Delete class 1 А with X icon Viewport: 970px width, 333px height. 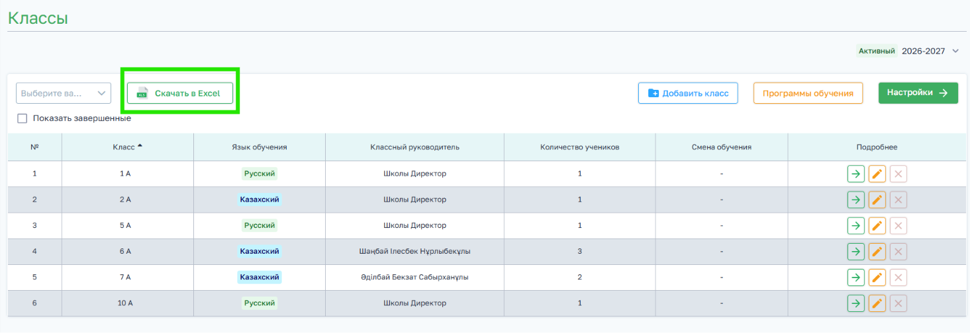(898, 174)
